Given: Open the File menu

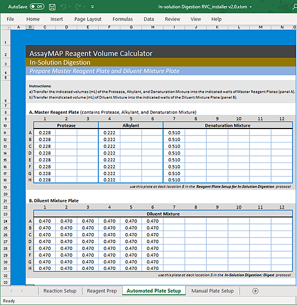Looking at the screenshot, I should (10, 19).
